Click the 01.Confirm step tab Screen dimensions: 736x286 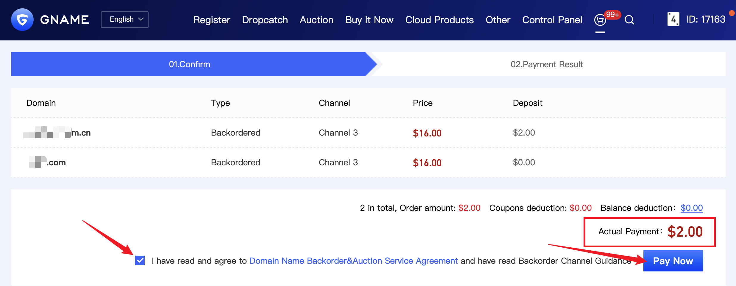tap(190, 64)
